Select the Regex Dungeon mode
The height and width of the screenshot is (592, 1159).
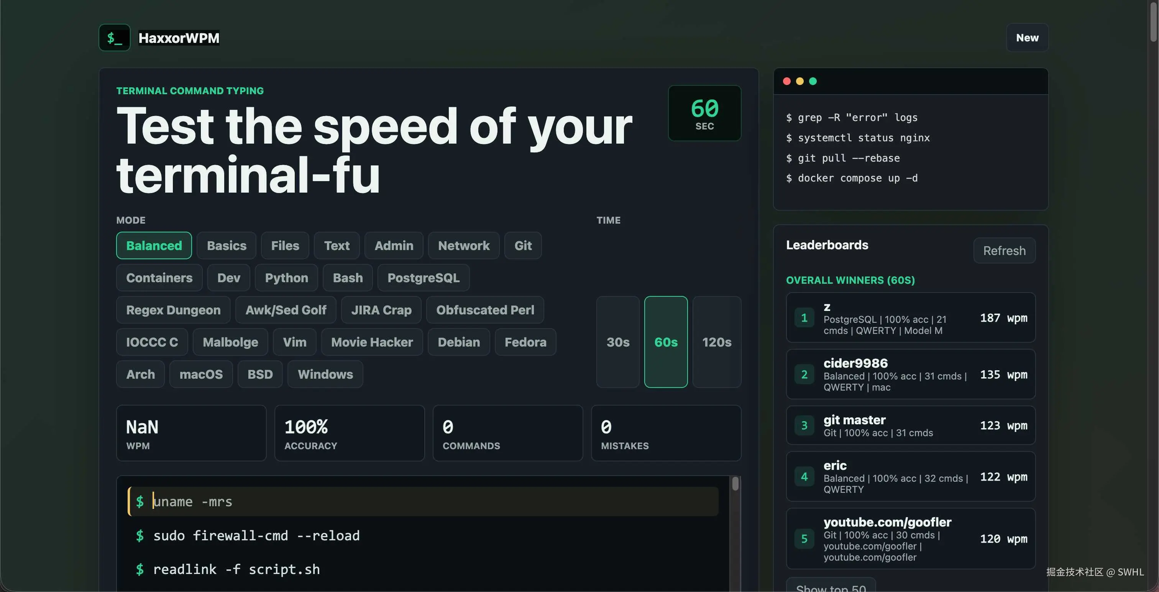coord(173,310)
